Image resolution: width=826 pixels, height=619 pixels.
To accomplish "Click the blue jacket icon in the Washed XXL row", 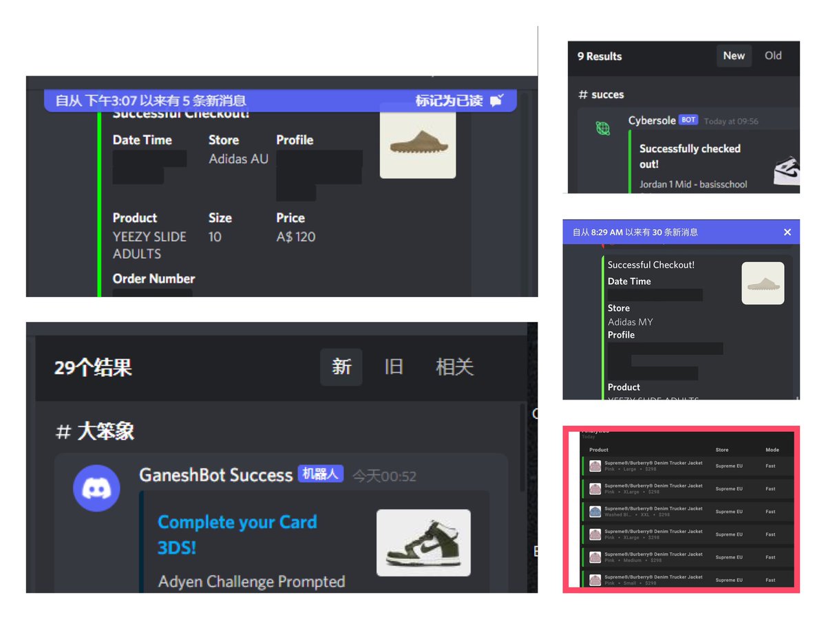I will click(x=595, y=512).
